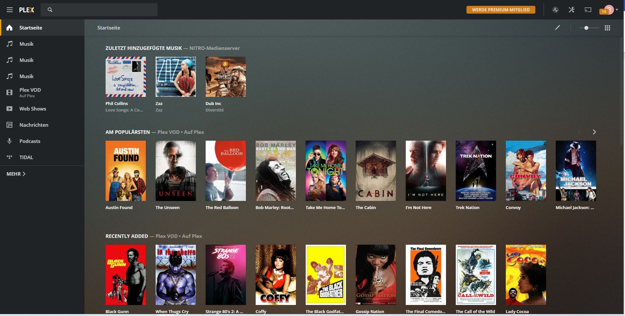Click the news icon beside Nachrichten

pyautogui.click(x=9, y=125)
